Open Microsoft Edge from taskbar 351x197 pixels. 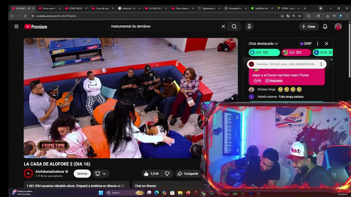tap(157, 193)
